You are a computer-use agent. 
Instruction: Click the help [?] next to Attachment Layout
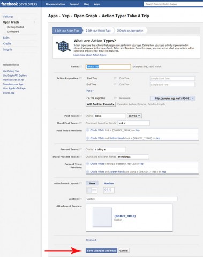tap(81, 183)
